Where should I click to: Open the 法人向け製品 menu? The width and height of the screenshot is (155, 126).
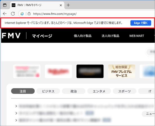click(x=110, y=36)
